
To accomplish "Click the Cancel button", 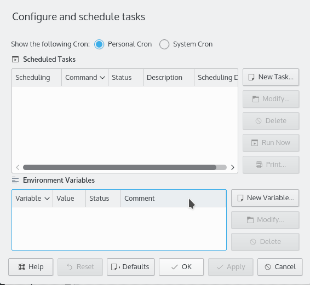I will (280, 267).
